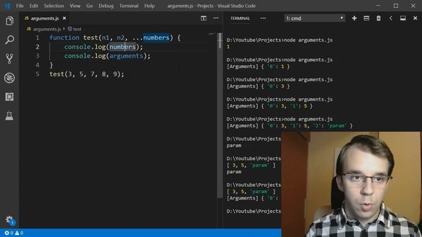Click the VS Code logo icon
Viewport: 422px width, 237px height.
click(x=7, y=6)
